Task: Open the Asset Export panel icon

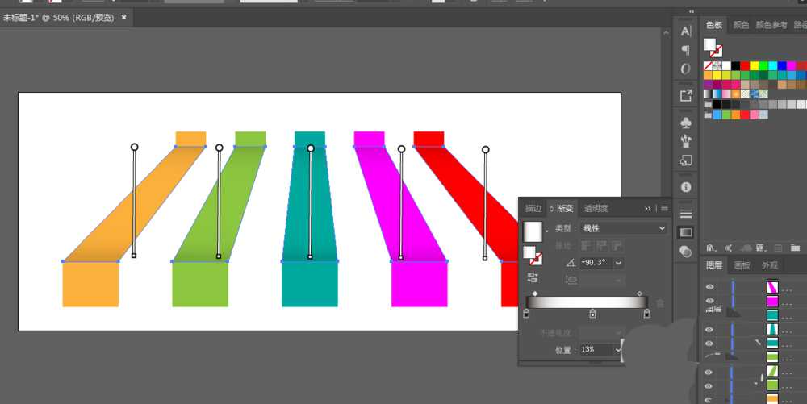Action: 686,95
